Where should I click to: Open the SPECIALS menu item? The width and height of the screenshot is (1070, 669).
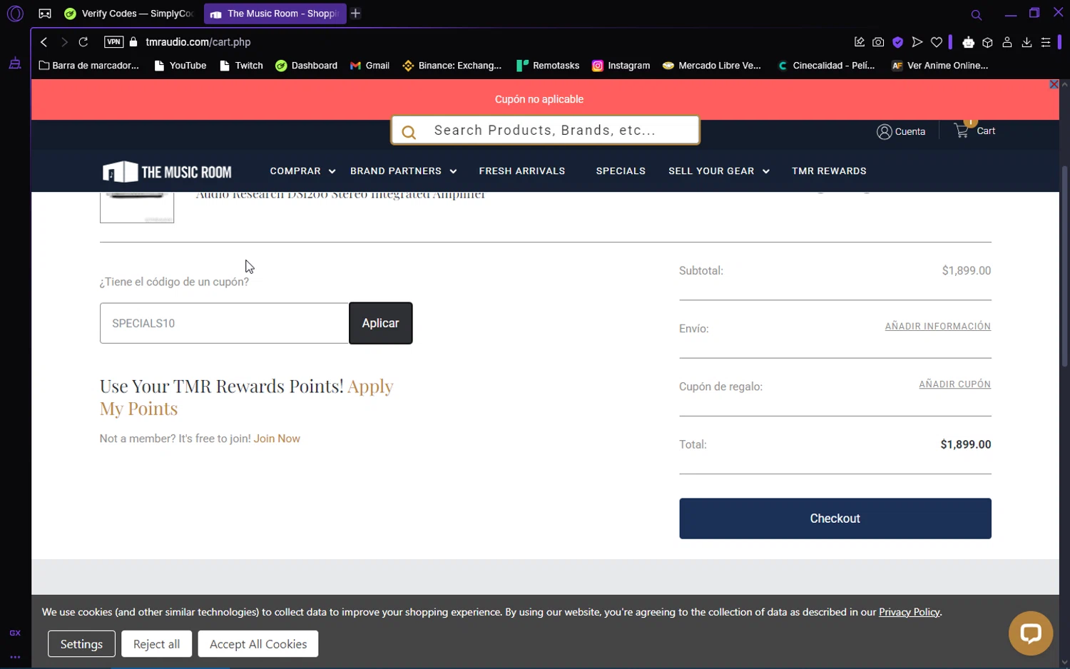[621, 171]
